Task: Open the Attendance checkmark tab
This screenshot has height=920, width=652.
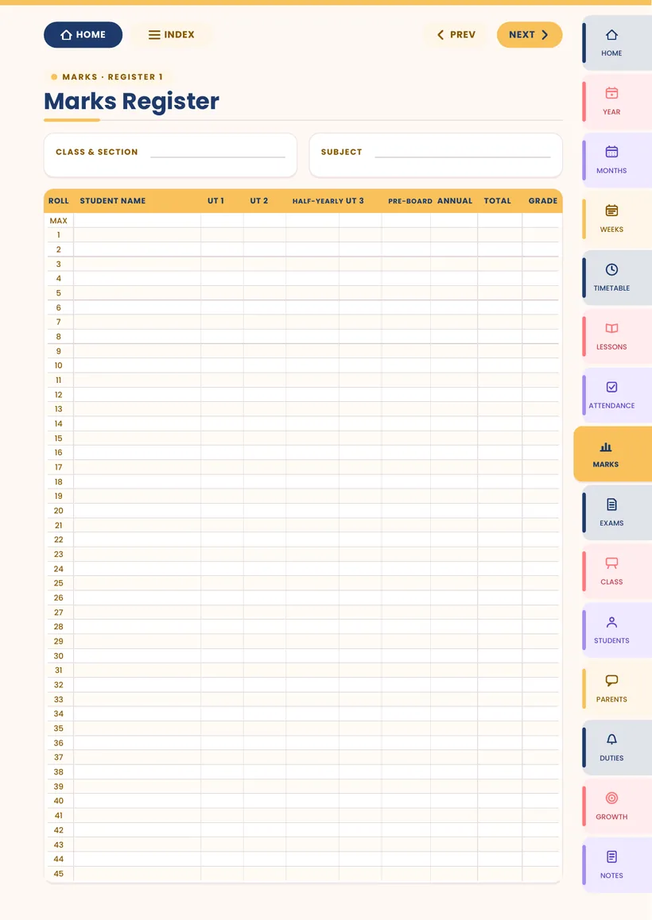Action: pos(617,396)
